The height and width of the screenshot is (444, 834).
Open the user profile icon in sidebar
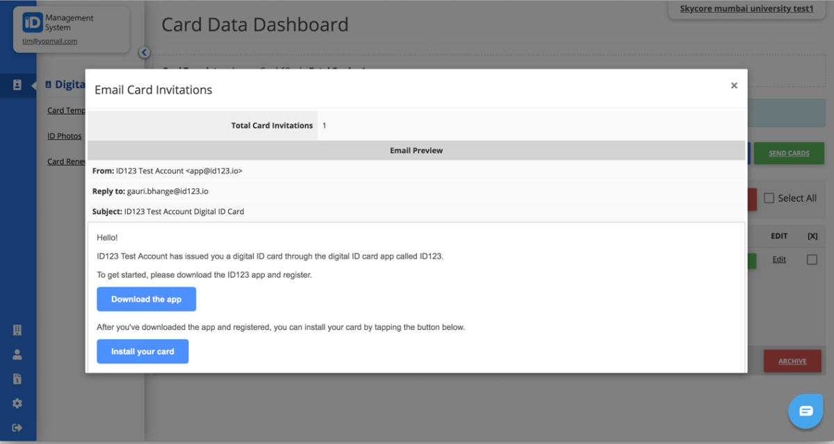17,354
